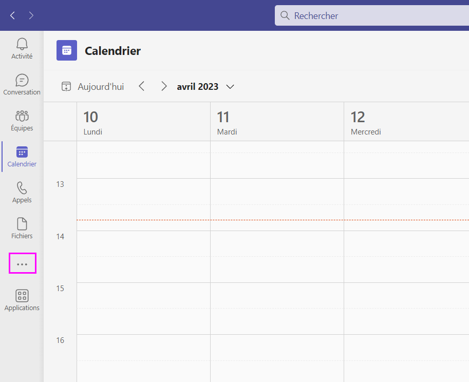This screenshot has width=469, height=382.
Task: Open Appels phone icon
Action: (x=22, y=193)
